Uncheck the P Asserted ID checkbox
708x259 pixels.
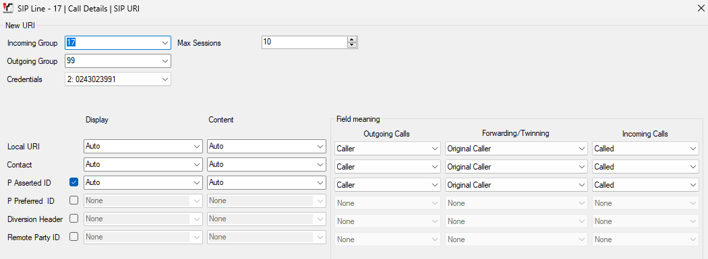[74, 182]
